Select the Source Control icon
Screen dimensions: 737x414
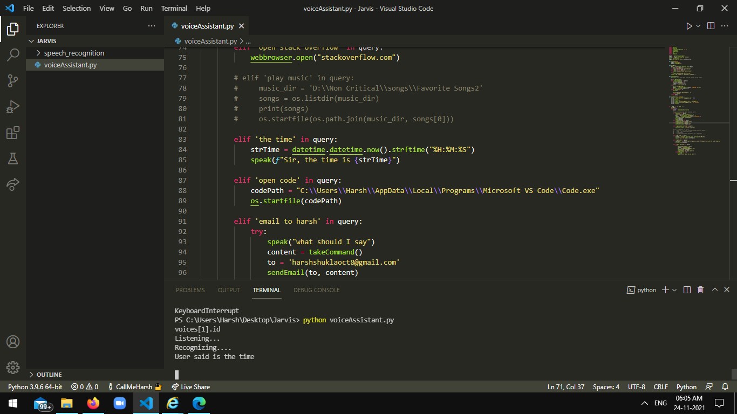[13, 80]
